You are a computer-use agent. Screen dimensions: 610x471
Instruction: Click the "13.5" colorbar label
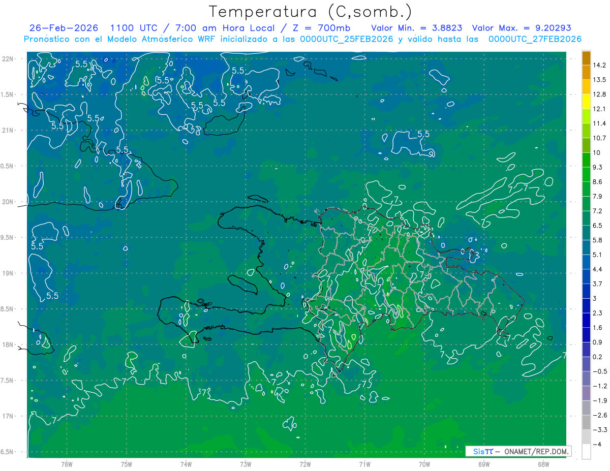tap(599, 80)
